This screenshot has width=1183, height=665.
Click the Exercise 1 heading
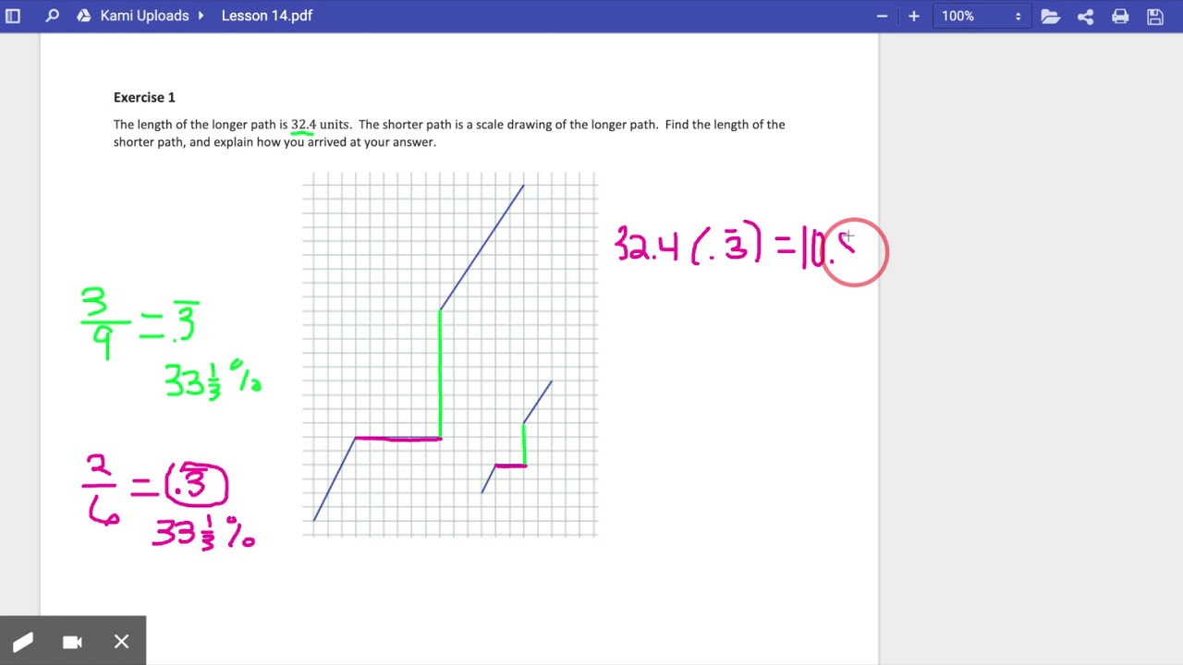coord(144,97)
